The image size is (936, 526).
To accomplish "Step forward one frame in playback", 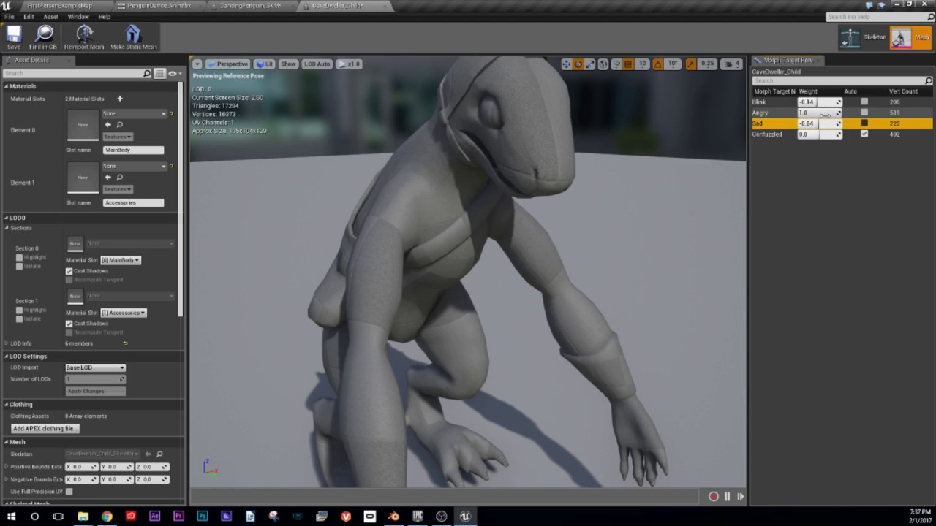I will point(740,497).
